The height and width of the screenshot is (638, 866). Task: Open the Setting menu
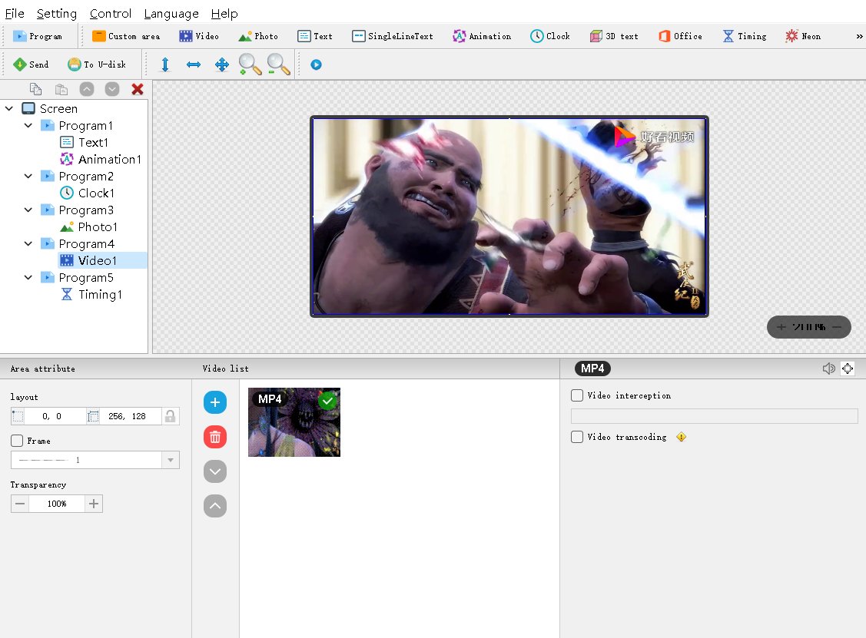pyautogui.click(x=56, y=13)
